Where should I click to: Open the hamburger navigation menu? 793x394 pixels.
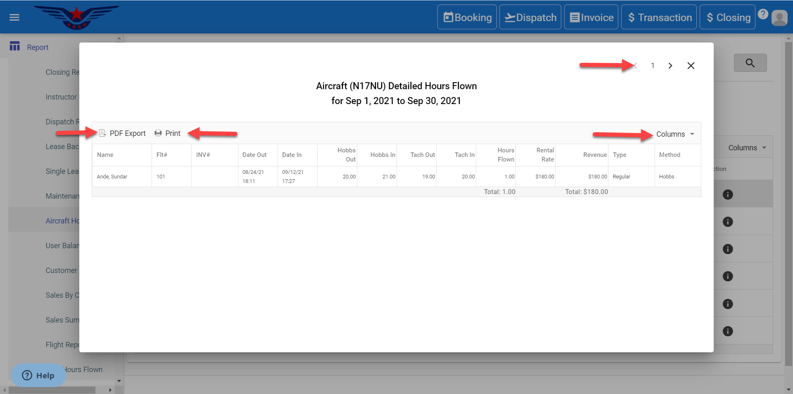coord(14,17)
